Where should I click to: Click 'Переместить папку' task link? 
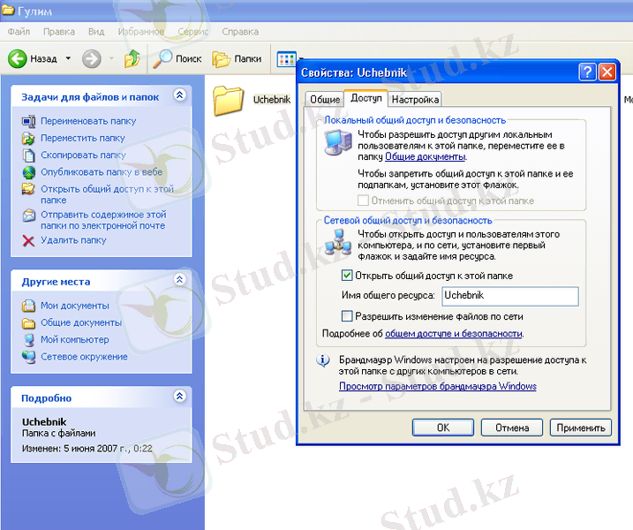83,138
